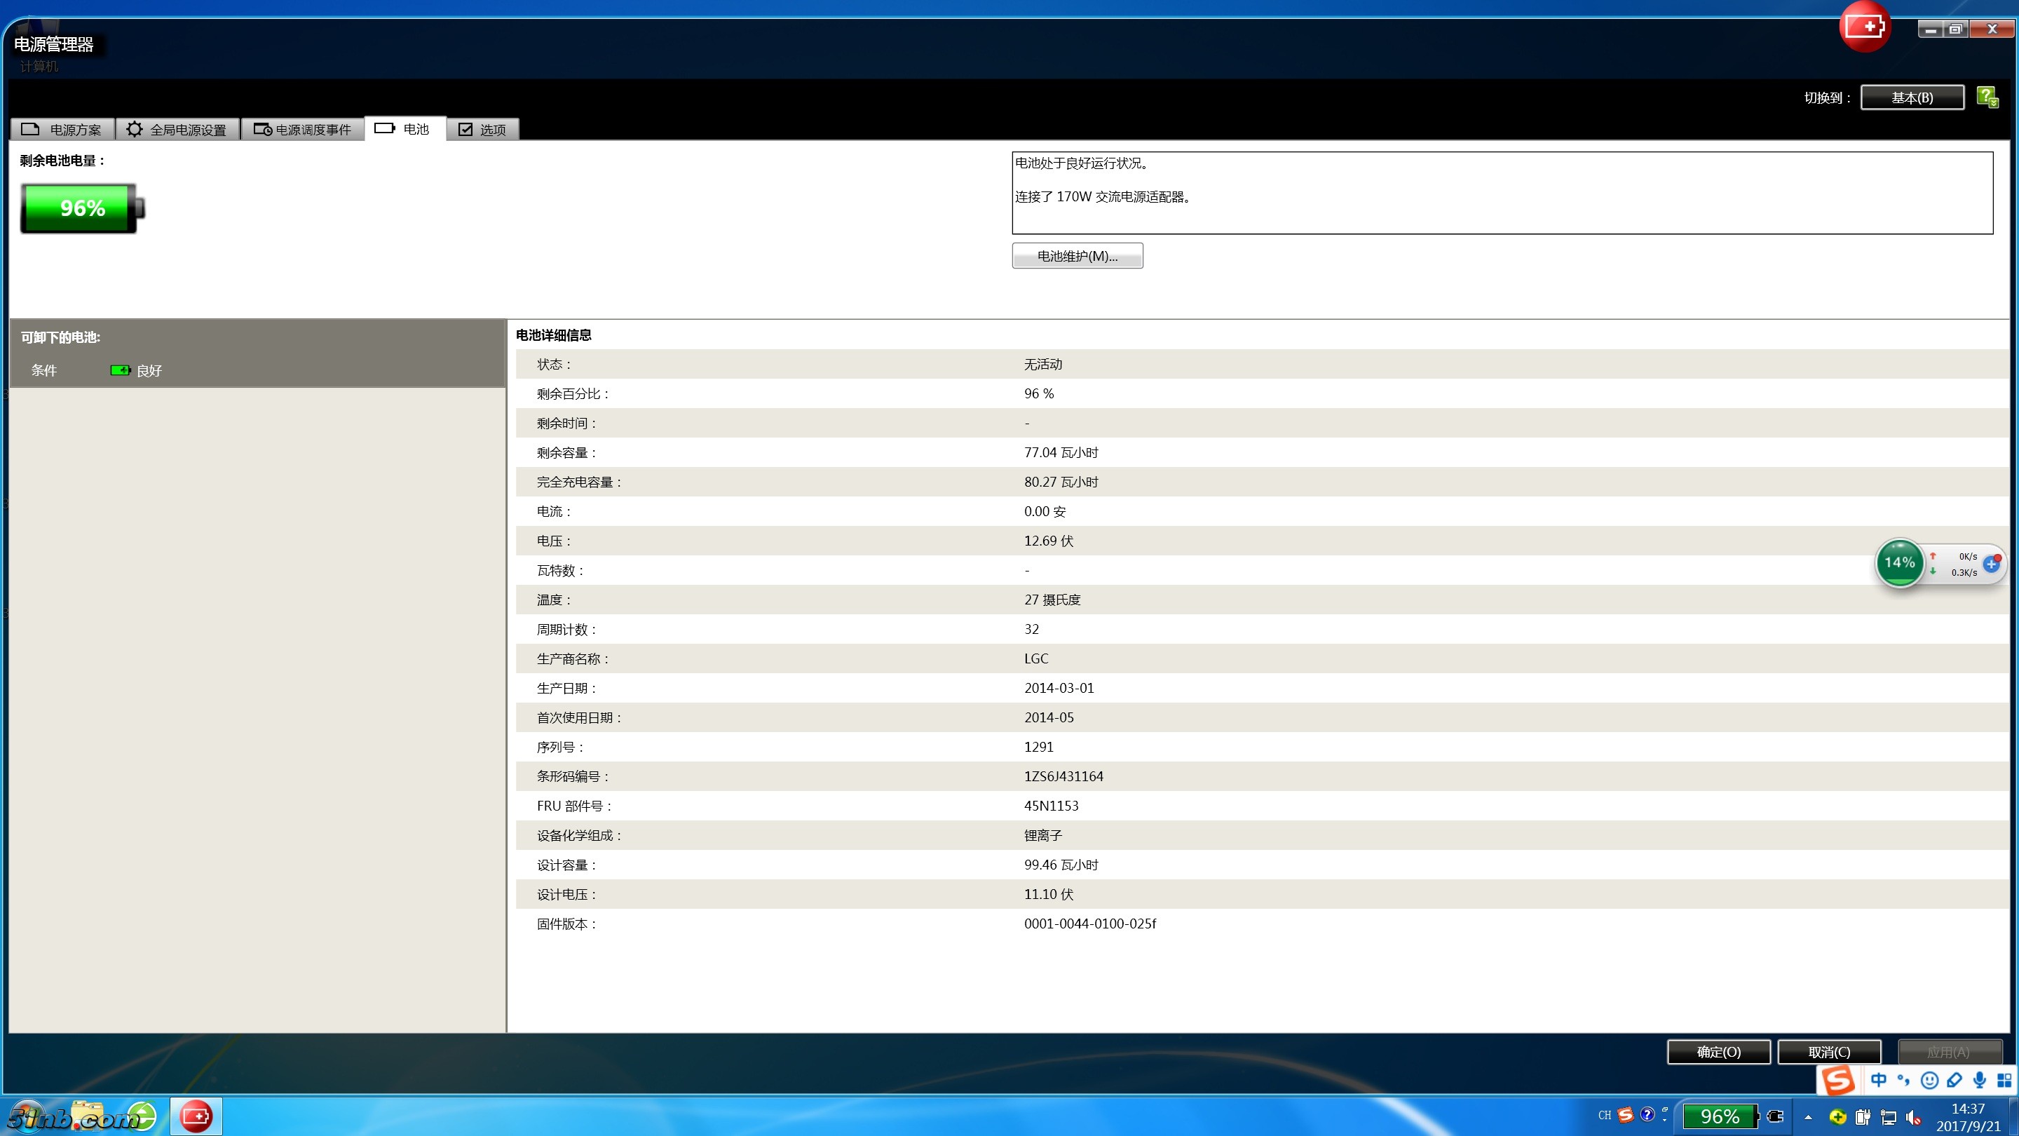
Task: Show hidden tray icons arrow
Action: click(1808, 1117)
